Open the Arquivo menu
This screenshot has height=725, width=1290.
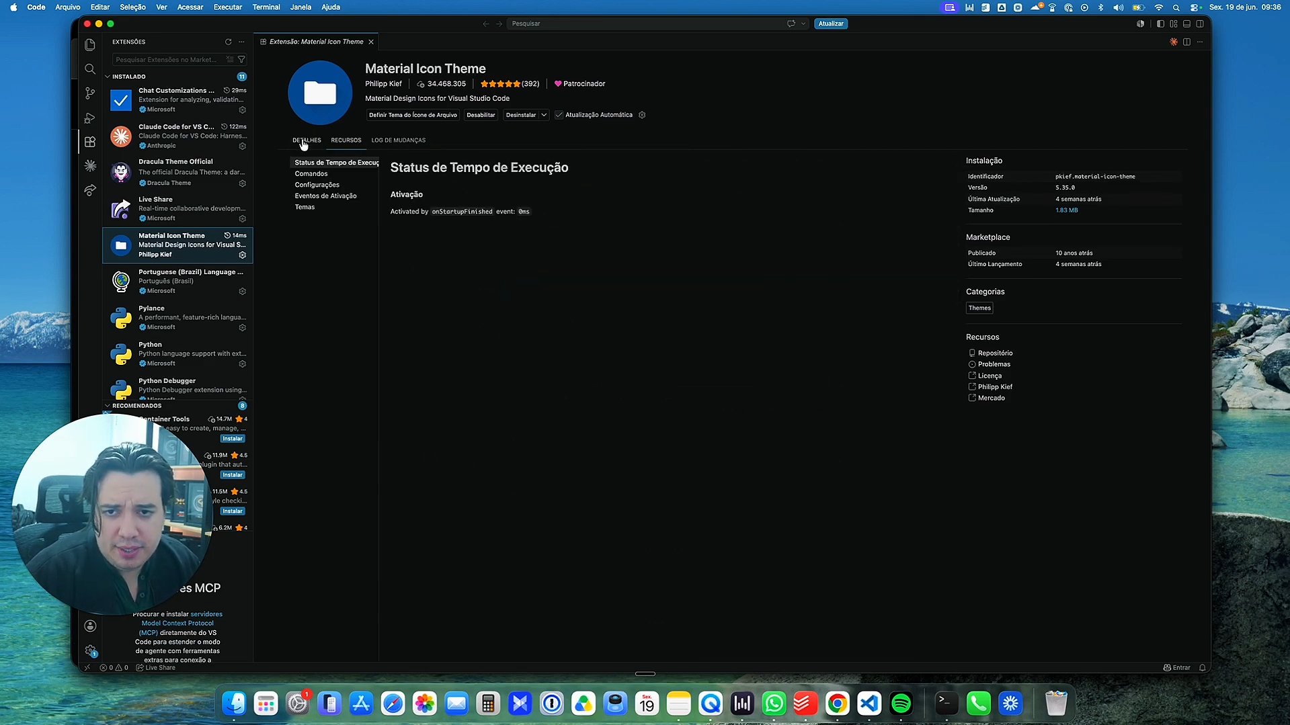[x=67, y=7]
